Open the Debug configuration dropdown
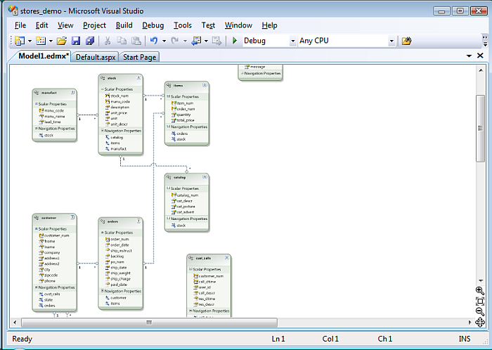The height and width of the screenshot is (350, 492). tap(292, 41)
